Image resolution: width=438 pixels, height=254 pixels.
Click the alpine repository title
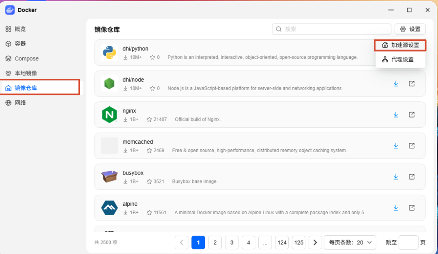[130, 204]
